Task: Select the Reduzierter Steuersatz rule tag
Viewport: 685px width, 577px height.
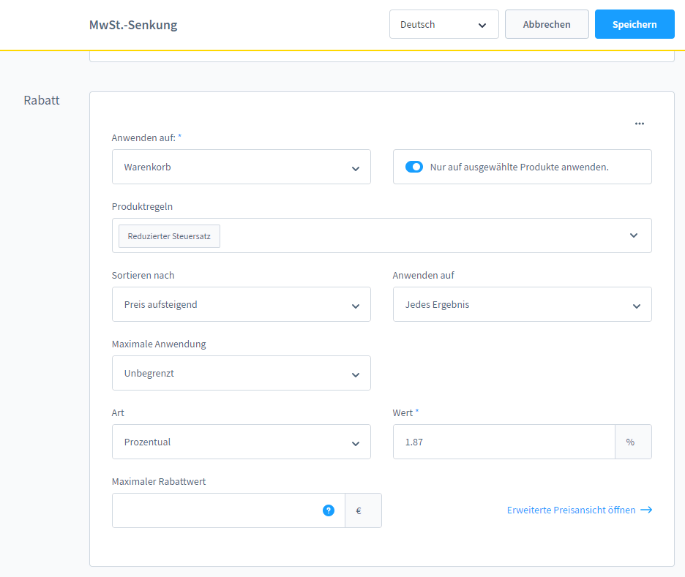Action: (x=169, y=236)
